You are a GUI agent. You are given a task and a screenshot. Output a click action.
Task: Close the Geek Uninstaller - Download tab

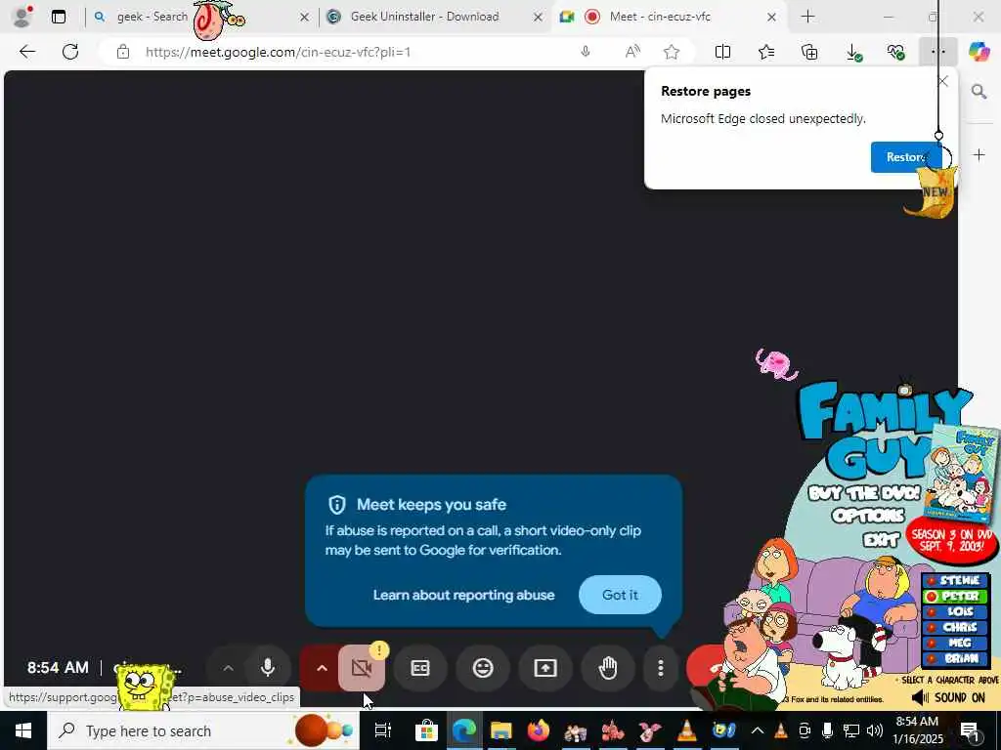tap(539, 18)
